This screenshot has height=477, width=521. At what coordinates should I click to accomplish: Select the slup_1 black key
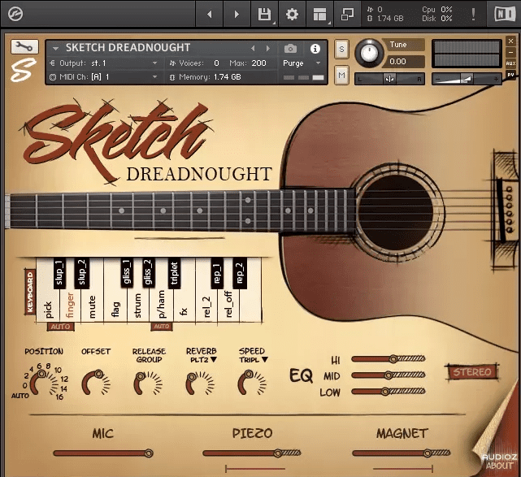pos(59,273)
